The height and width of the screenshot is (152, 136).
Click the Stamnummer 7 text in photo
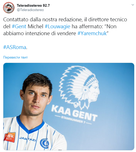(x=73, y=120)
